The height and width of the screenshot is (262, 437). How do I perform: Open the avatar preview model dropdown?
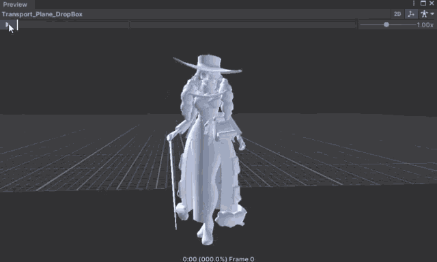coord(427,14)
